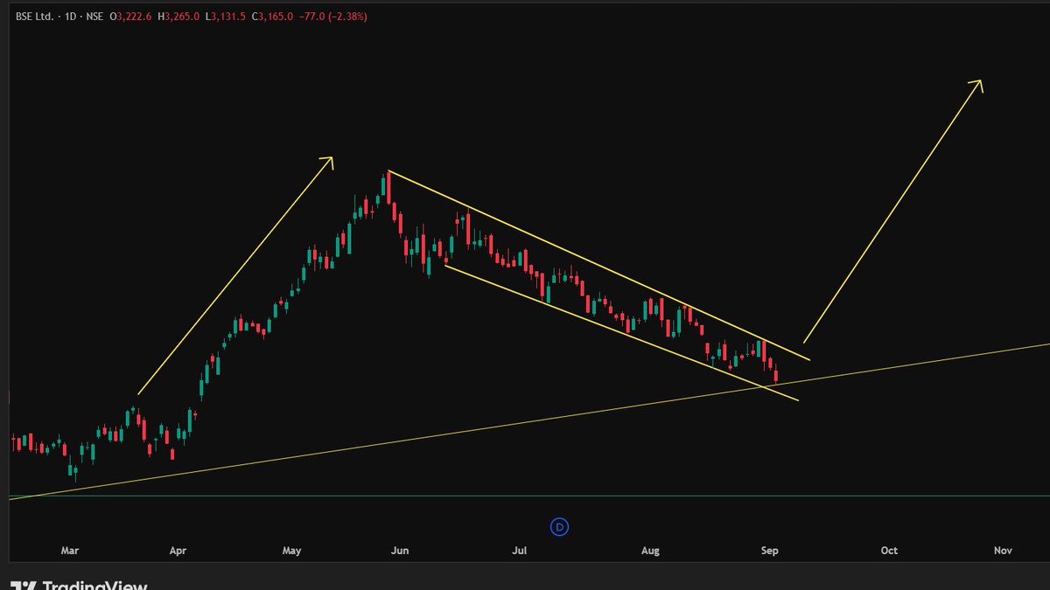Select the open value O3,222.6

tap(130, 16)
